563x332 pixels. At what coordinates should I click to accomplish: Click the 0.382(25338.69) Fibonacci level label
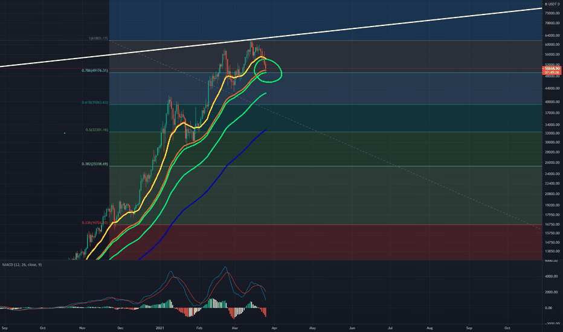(x=95, y=164)
